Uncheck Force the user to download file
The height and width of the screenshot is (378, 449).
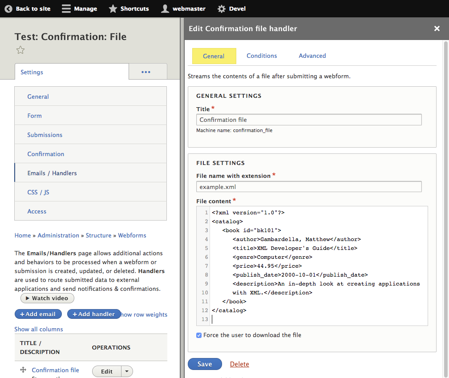199,335
